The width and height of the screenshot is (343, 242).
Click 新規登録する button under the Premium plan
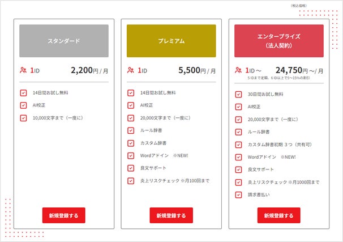point(171,215)
